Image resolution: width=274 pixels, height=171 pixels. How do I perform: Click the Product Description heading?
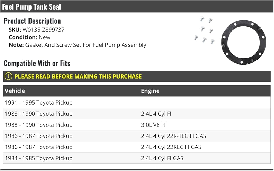32,21
